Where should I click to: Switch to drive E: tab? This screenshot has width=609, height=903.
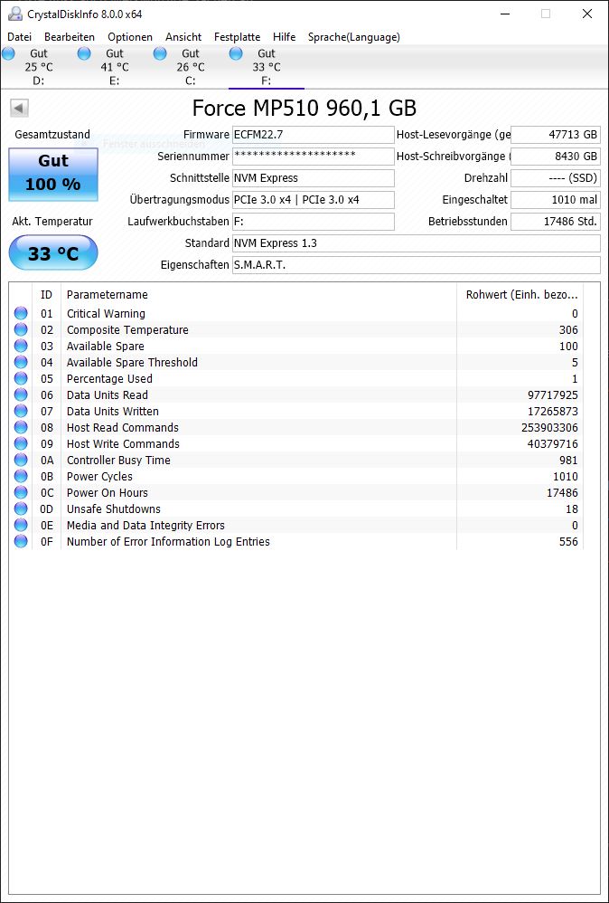114,67
